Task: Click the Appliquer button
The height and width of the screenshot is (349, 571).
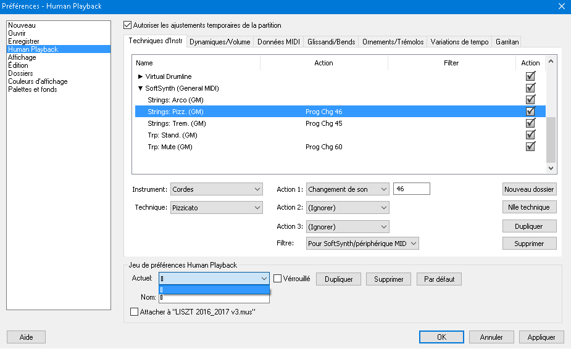Action: pos(541,337)
